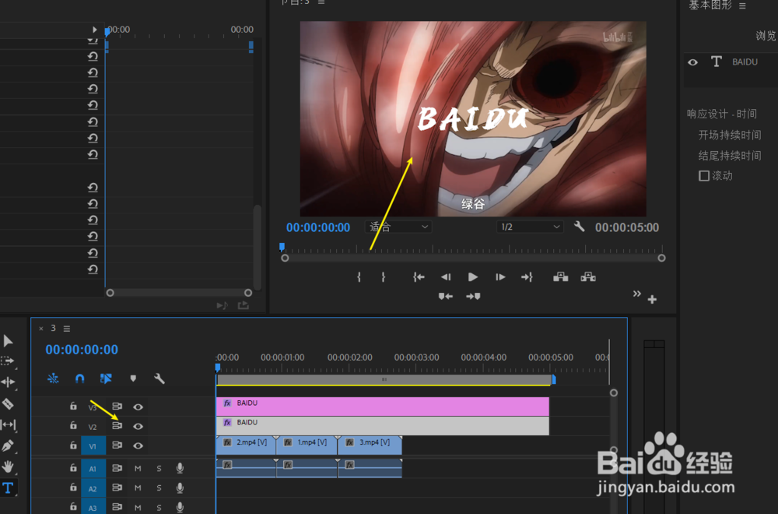Click the Insert button below transport
The image size is (778, 514).
[x=446, y=297]
